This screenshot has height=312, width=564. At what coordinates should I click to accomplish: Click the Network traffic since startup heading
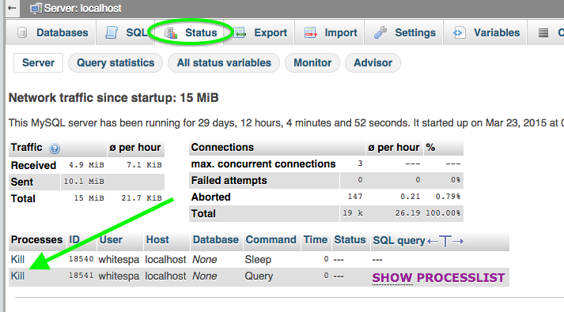click(114, 98)
